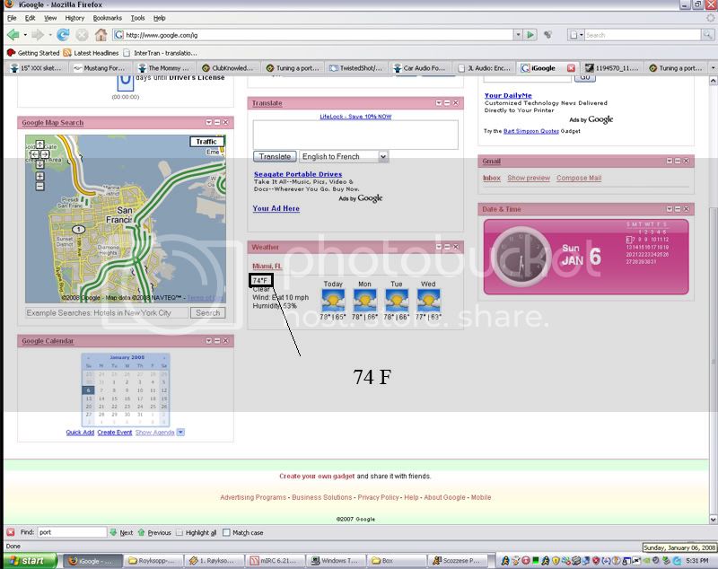718x569 pixels.
Task: Open the back button history dropdown arrow
Action: 25,35
